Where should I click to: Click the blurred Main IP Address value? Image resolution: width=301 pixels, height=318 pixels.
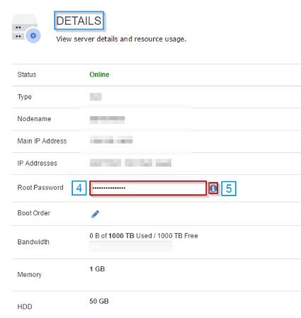111,140
